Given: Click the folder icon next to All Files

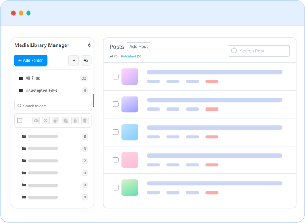Looking at the screenshot, I should tap(21, 79).
